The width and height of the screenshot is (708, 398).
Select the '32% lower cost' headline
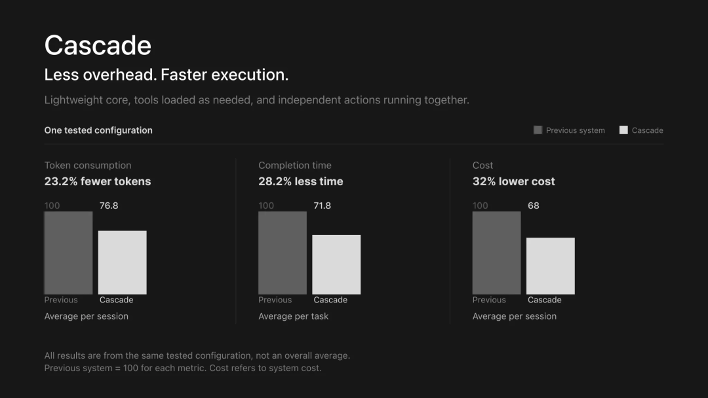(x=513, y=181)
